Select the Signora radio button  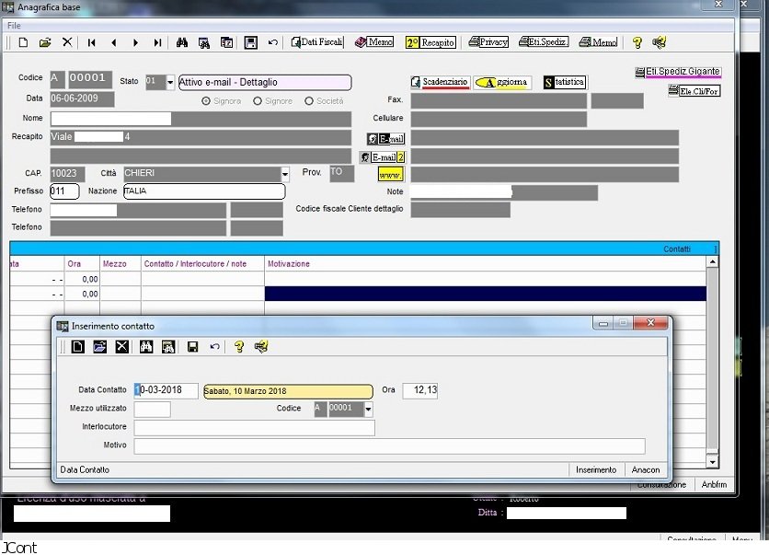206,100
